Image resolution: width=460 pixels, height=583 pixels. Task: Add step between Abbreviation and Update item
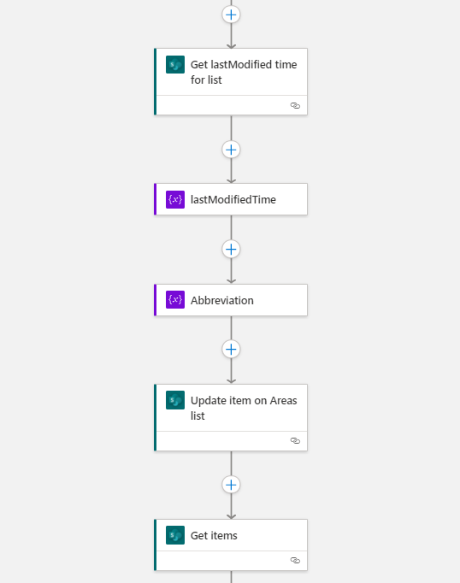point(231,349)
